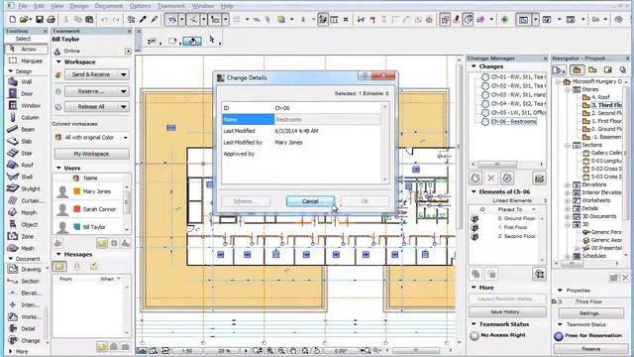The image size is (634, 357).
Task: Open Send & Receive dropdown arrow
Action: (x=123, y=74)
